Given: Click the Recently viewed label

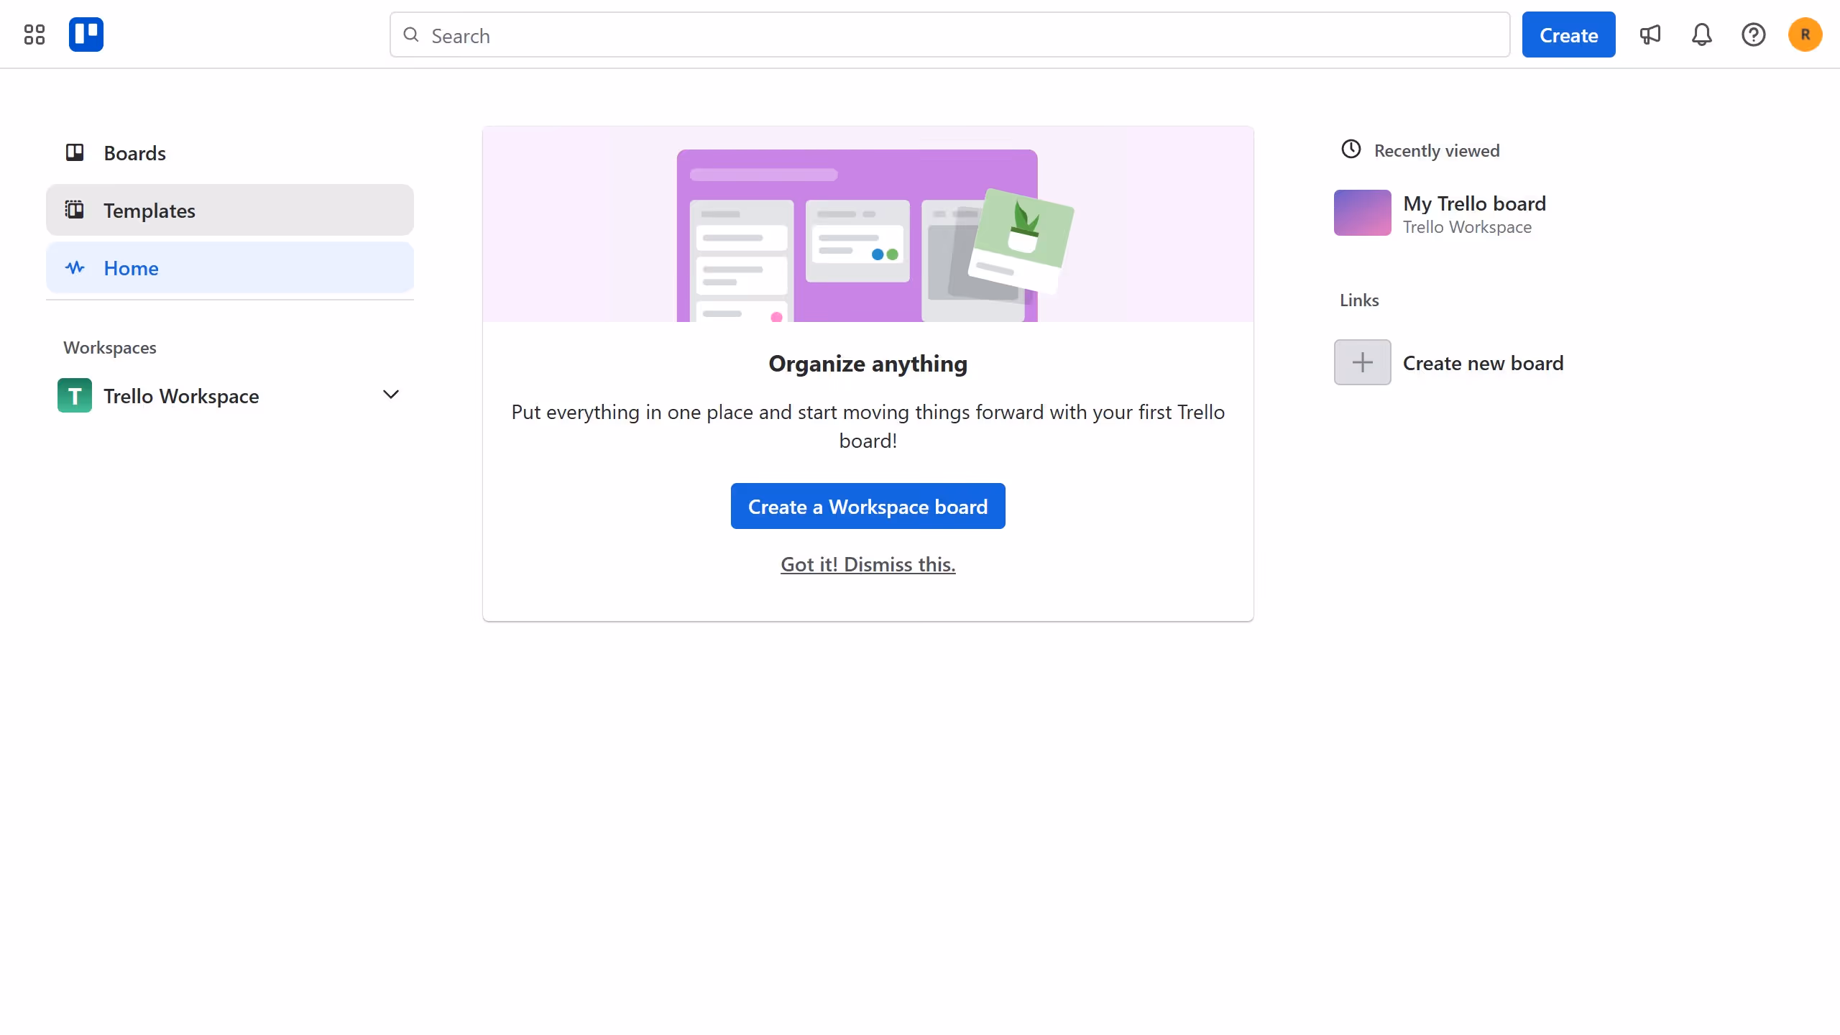Looking at the screenshot, I should (1437, 151).
